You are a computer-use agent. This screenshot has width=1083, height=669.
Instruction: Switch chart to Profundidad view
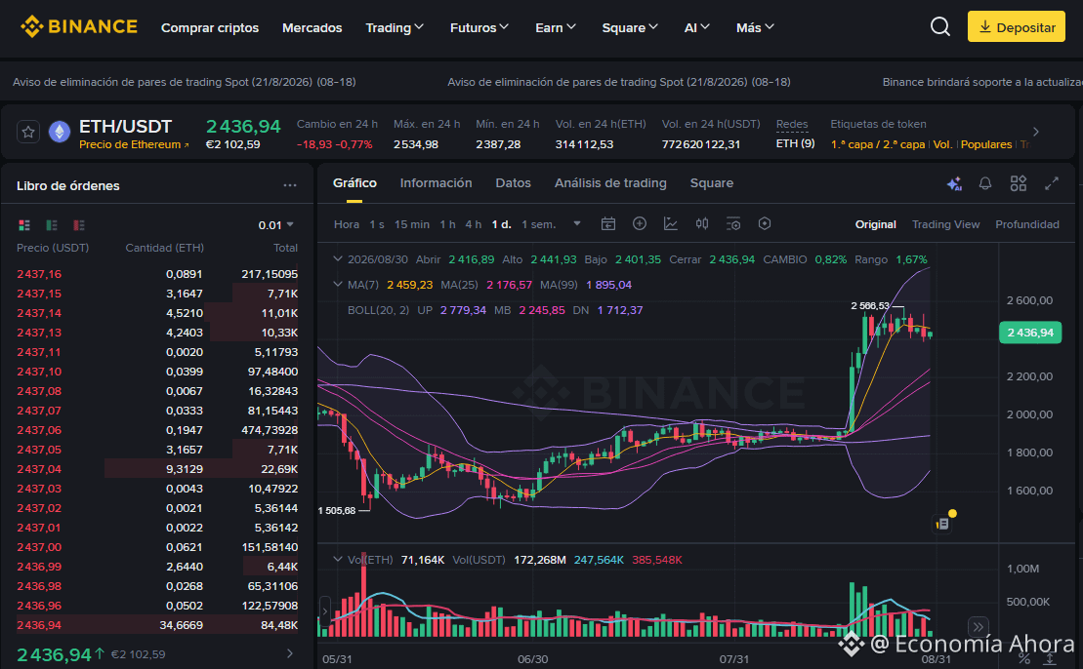(1027, 224)
